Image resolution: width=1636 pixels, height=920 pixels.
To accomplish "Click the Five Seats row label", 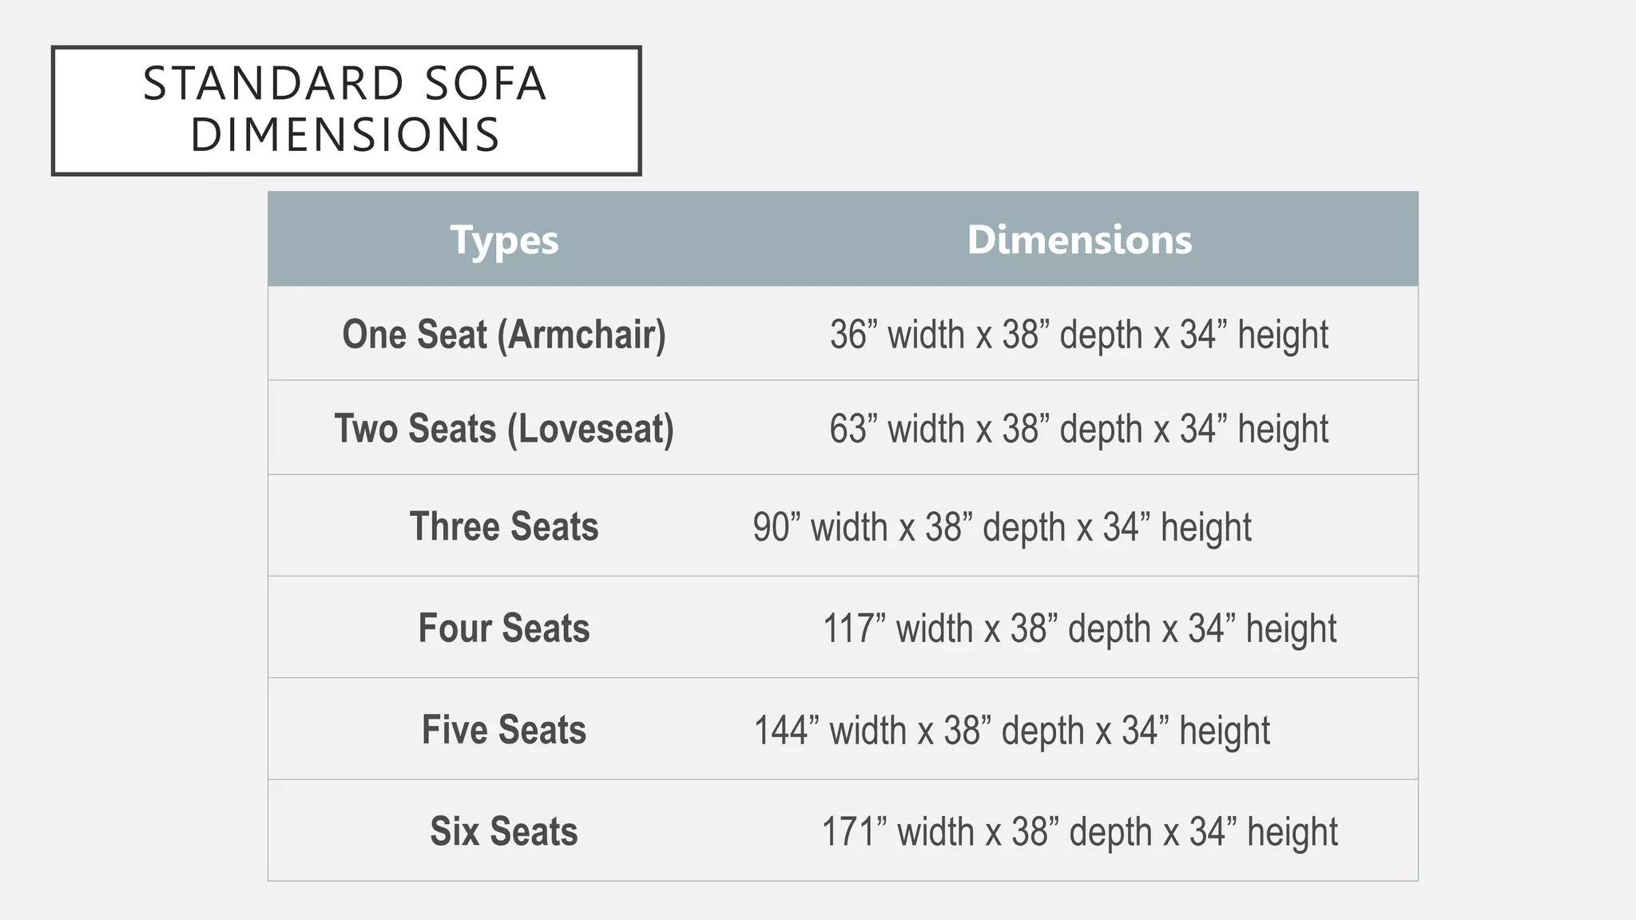I will point(504,729).
